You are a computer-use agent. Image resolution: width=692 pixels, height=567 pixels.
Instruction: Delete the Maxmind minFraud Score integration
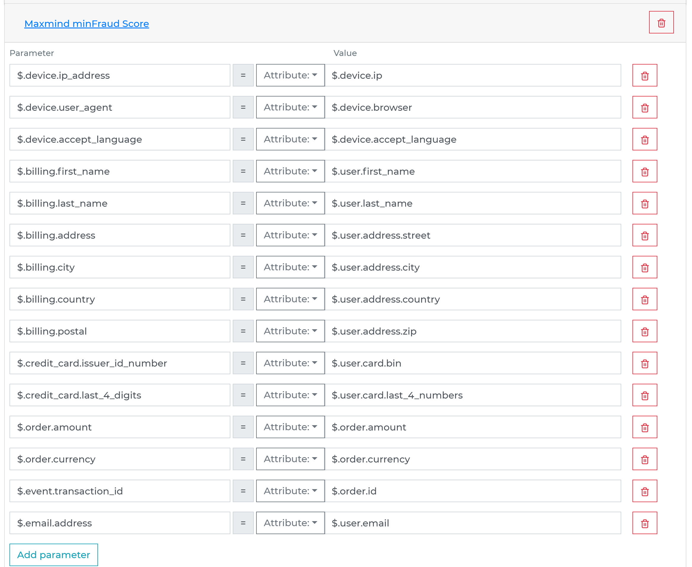coord(661,23)
